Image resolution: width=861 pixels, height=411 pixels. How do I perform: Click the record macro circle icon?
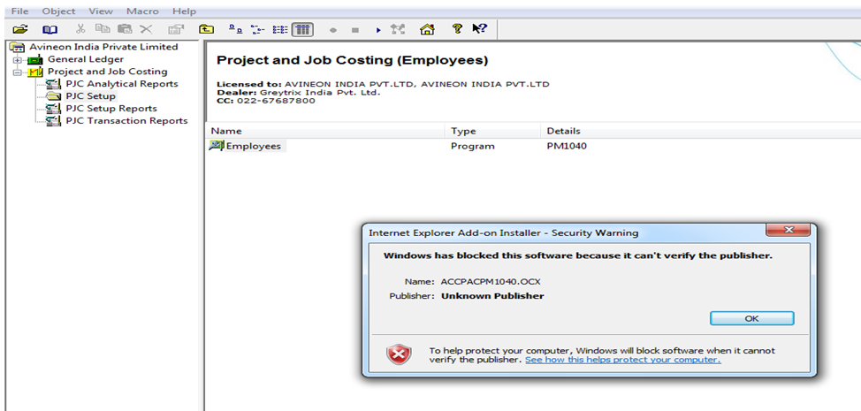tap(332, 30)
